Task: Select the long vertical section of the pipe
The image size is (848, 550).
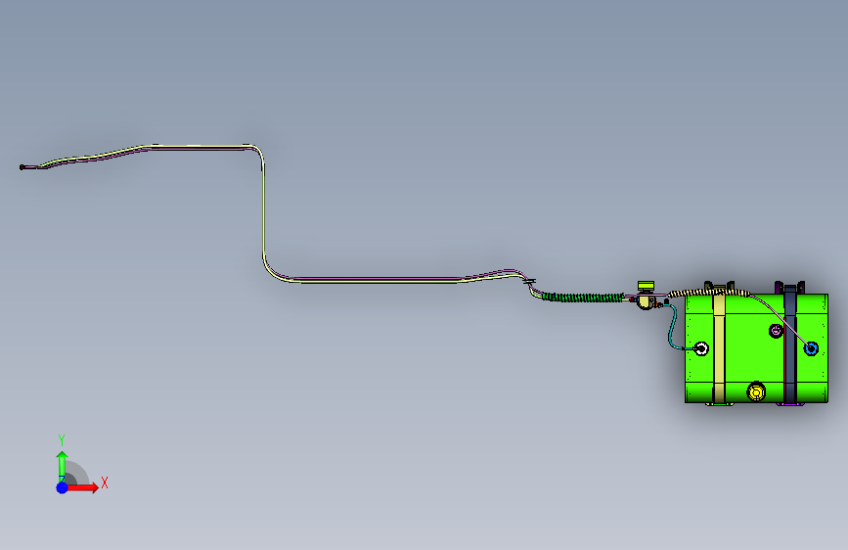Action: click(263, 211)
